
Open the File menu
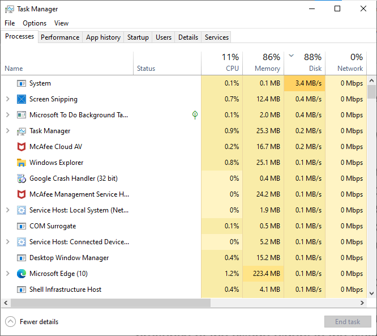10,23
